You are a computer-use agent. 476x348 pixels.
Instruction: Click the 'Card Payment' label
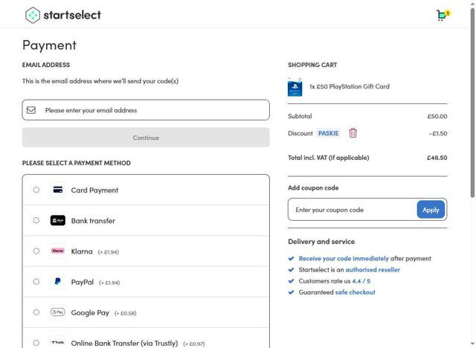pyautogui.click(x=94, y=190)
